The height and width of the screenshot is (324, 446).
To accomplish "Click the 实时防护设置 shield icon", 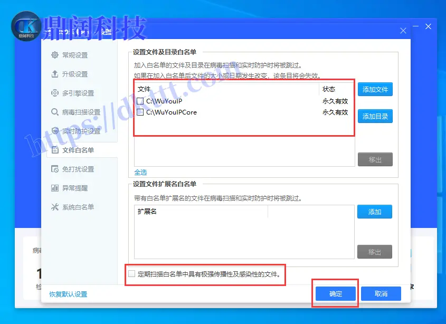I will coord(55,131).
